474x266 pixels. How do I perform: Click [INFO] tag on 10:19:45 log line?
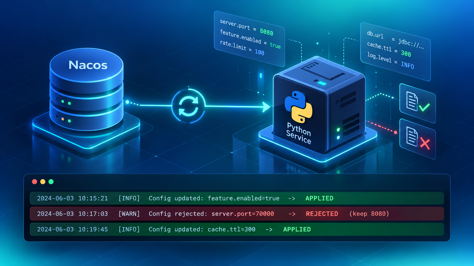pyautogui.click(x=129, y=229)
